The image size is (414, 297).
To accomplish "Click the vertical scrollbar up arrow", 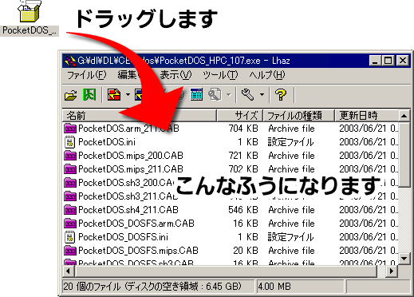I will pos(404,116).
